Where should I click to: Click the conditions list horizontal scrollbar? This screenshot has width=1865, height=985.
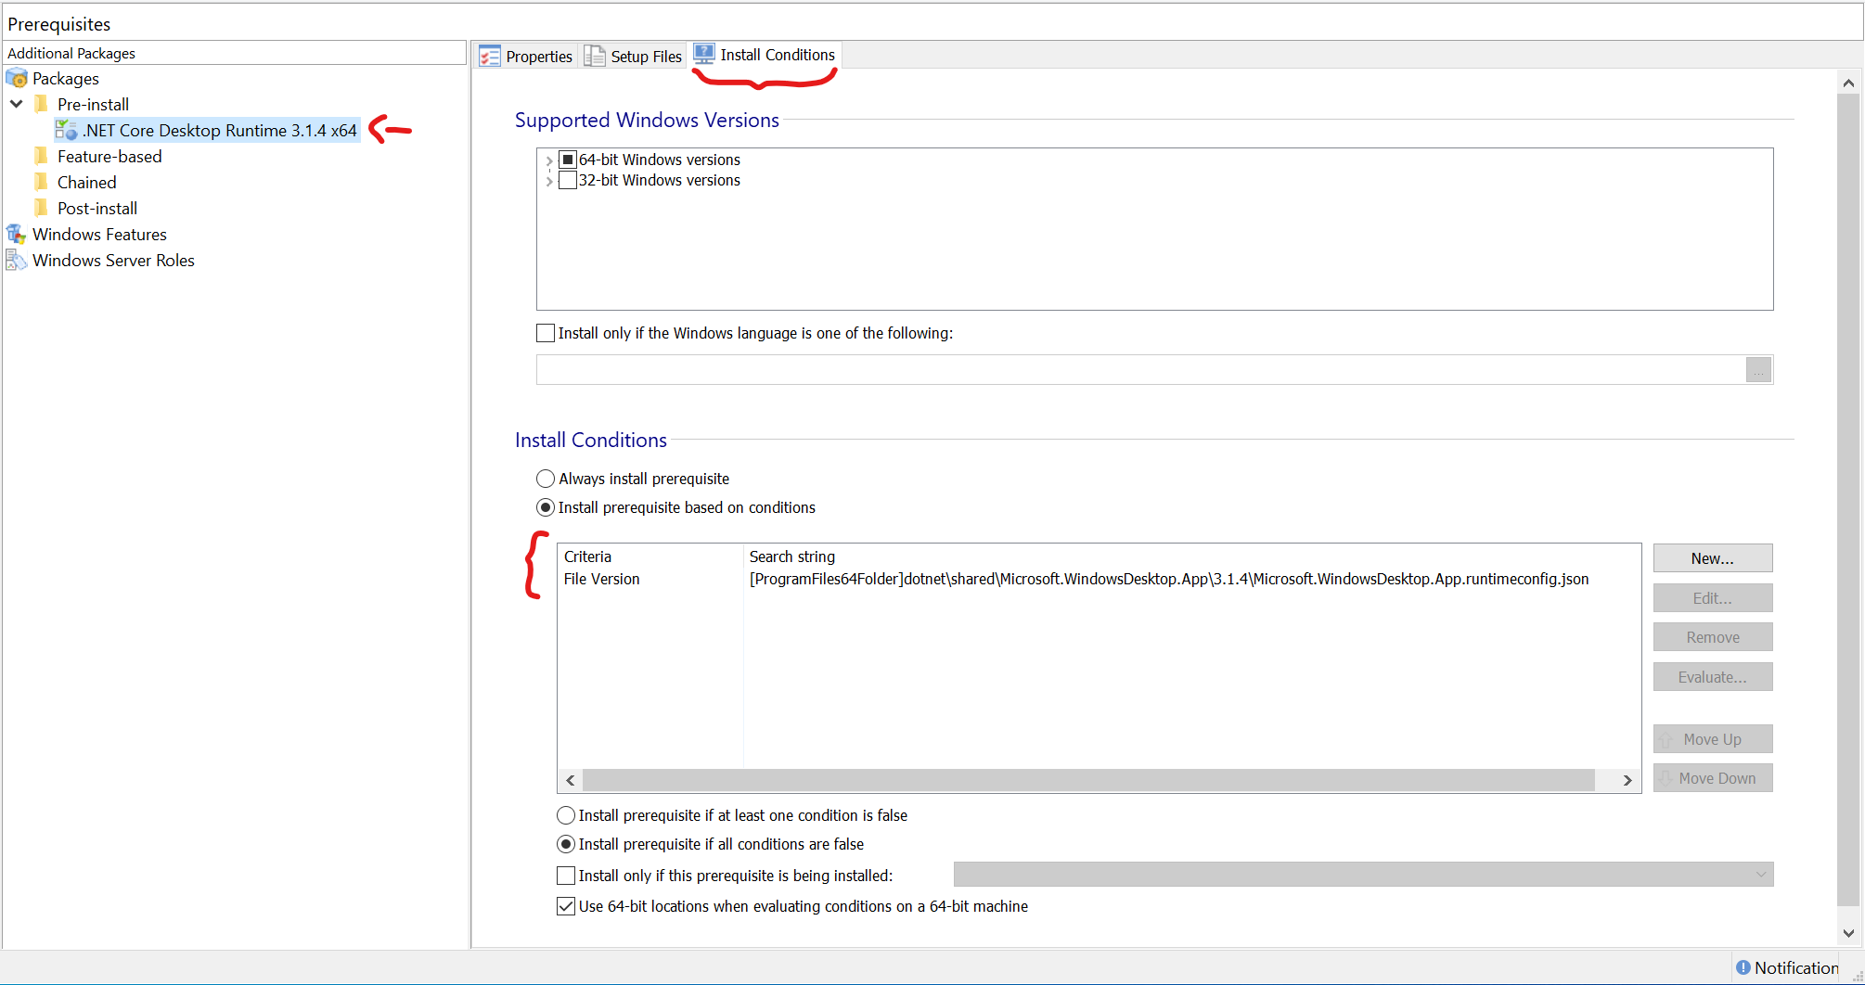[x=1087, y=780]
